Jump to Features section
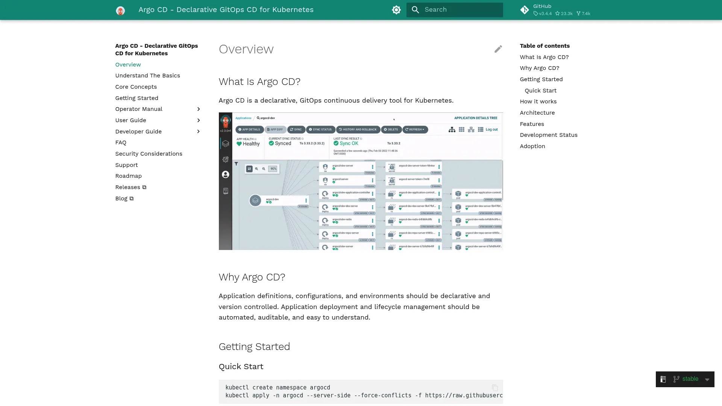Image resolution: width=722 pixels, height=406 pixels. coord(532,124)
